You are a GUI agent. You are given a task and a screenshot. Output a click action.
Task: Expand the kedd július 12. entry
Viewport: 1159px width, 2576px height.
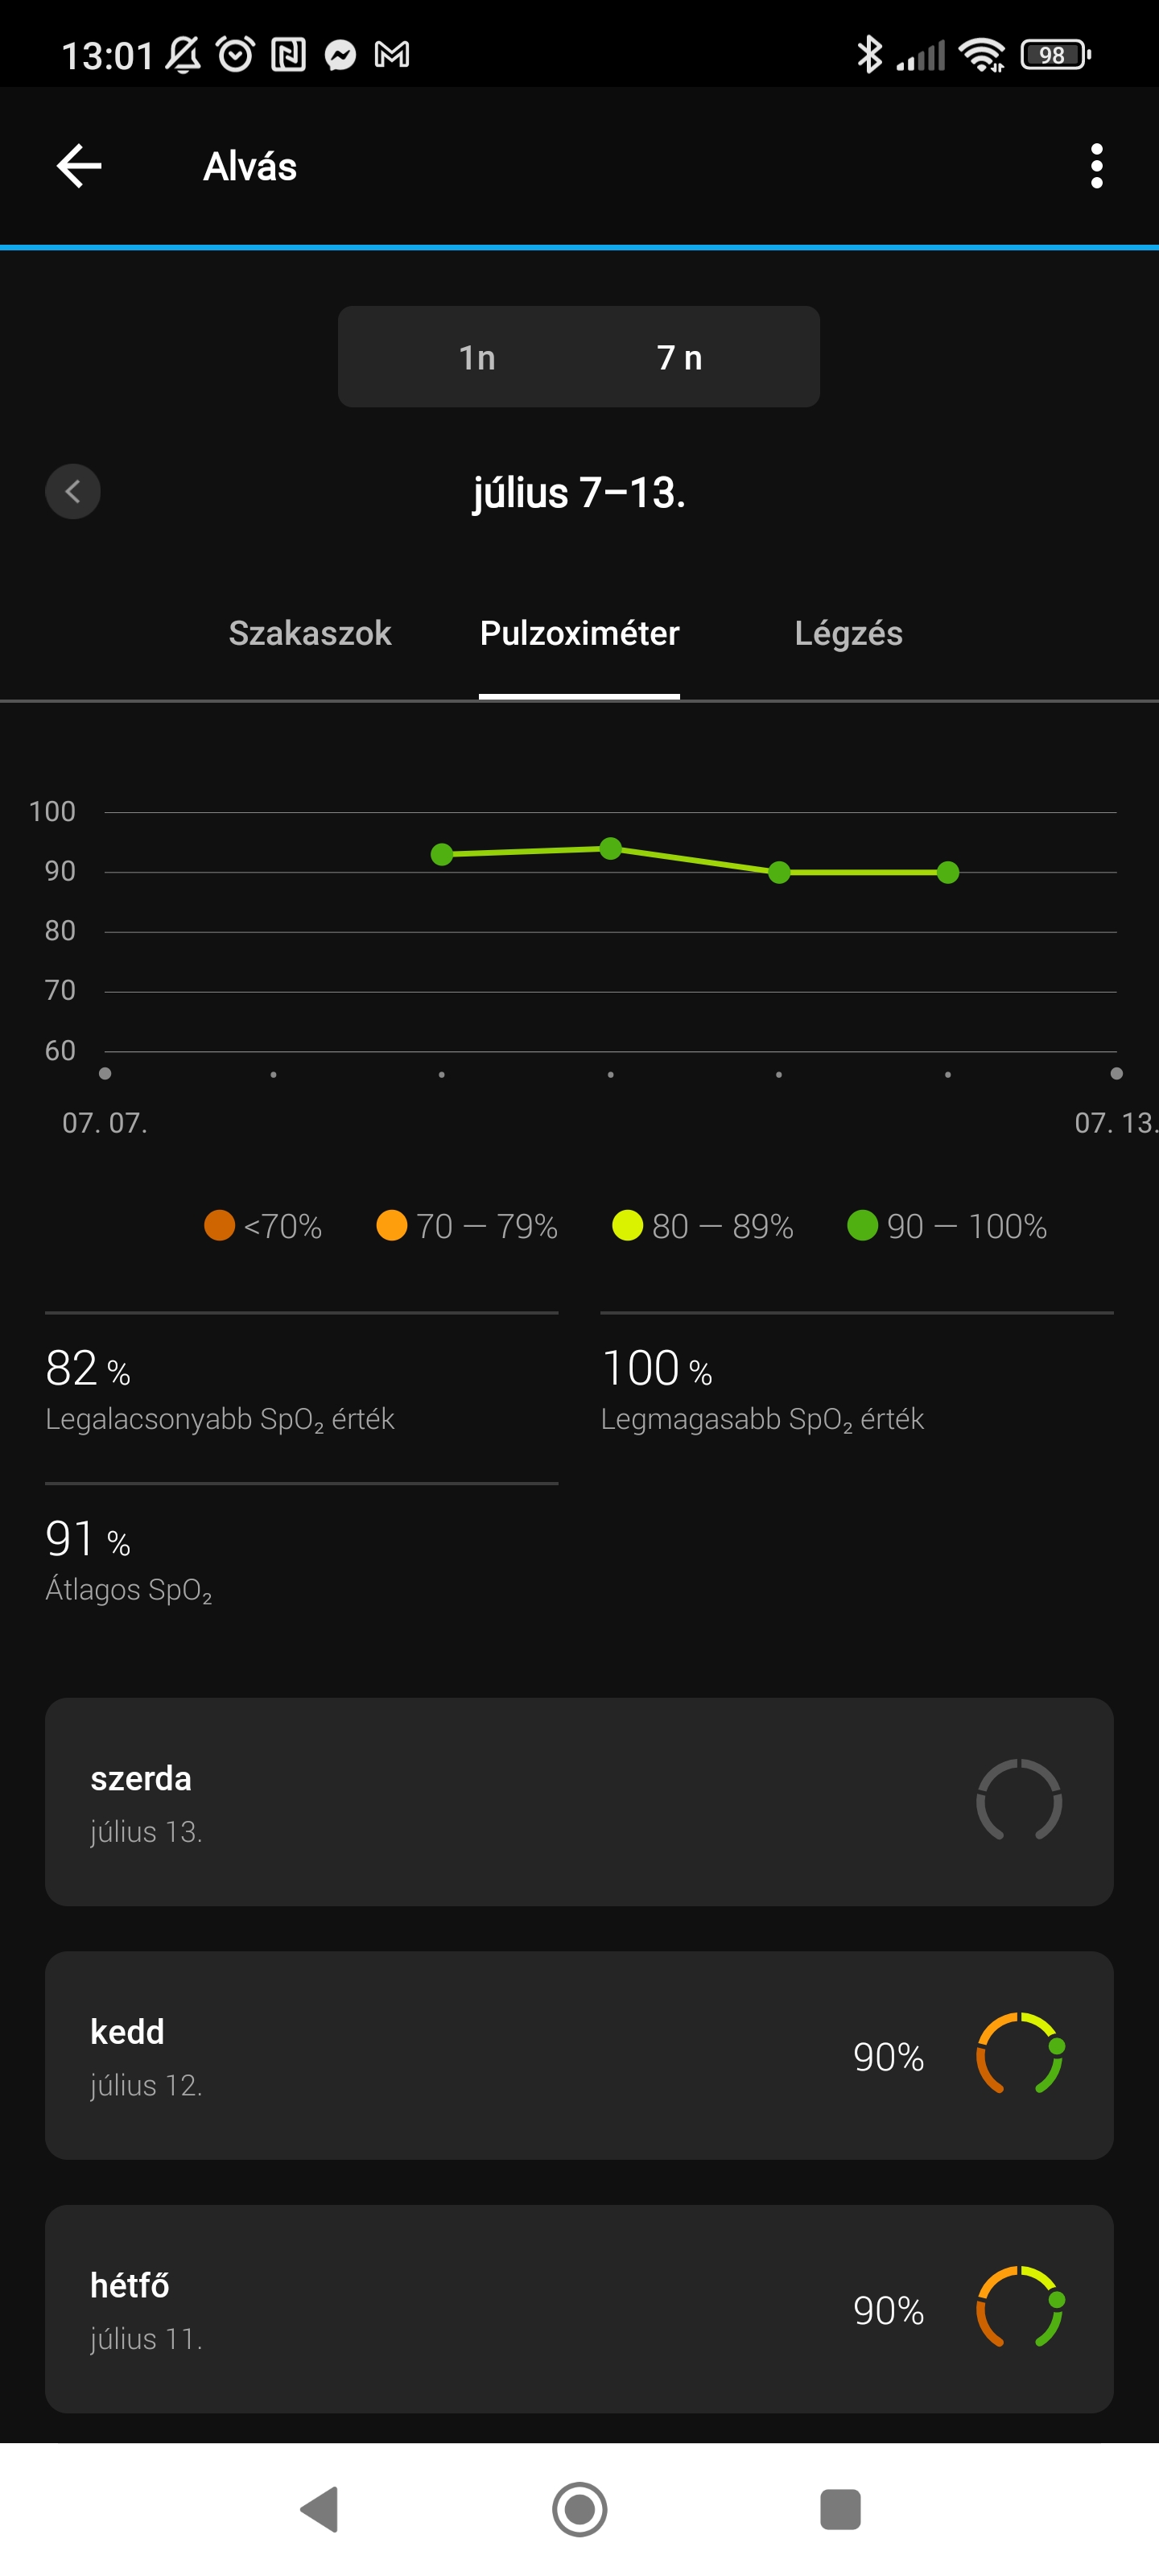(579, 2054)
